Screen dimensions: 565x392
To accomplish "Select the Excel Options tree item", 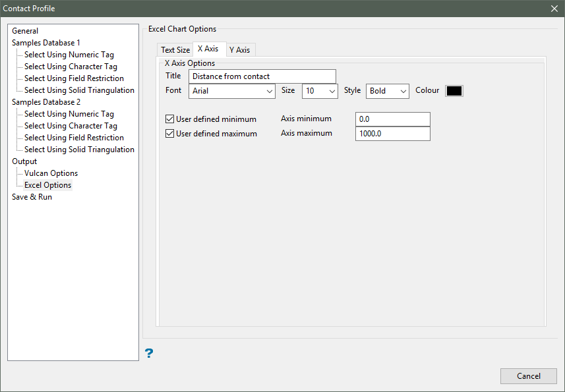I will click(47, 185).
